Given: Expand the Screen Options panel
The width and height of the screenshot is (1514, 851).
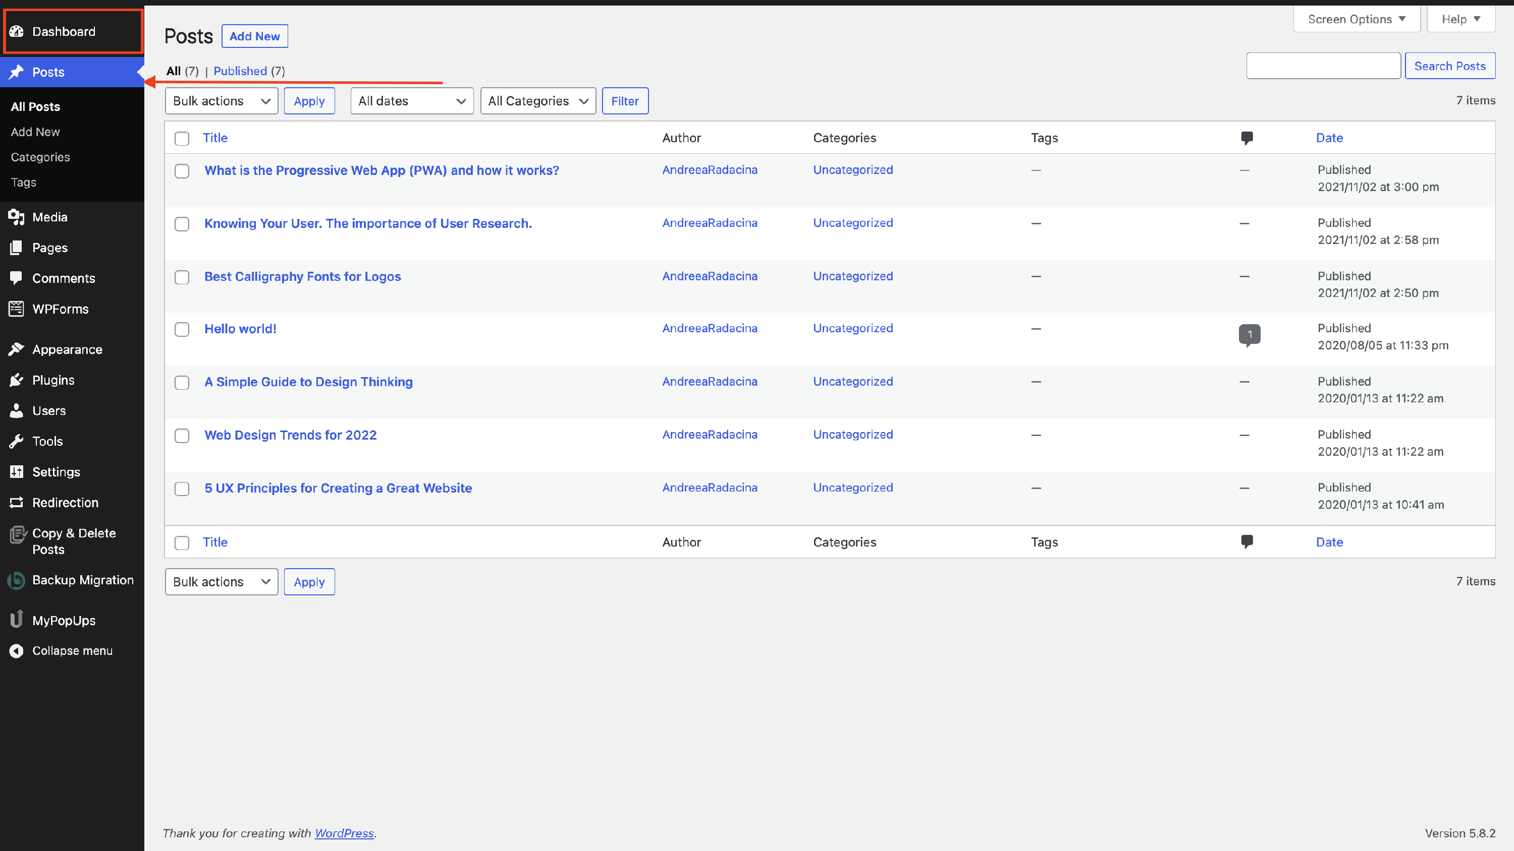Looking at the screenshot, I should (1356, 19).
